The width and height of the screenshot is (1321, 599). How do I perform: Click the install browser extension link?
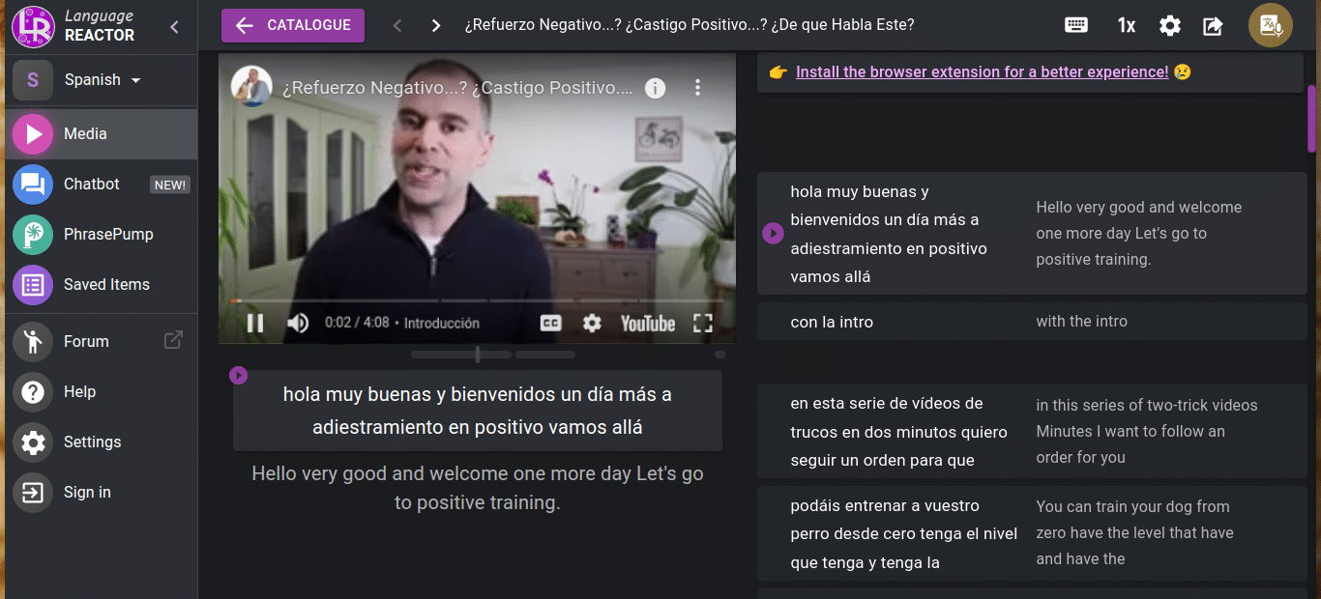(982, 72)
